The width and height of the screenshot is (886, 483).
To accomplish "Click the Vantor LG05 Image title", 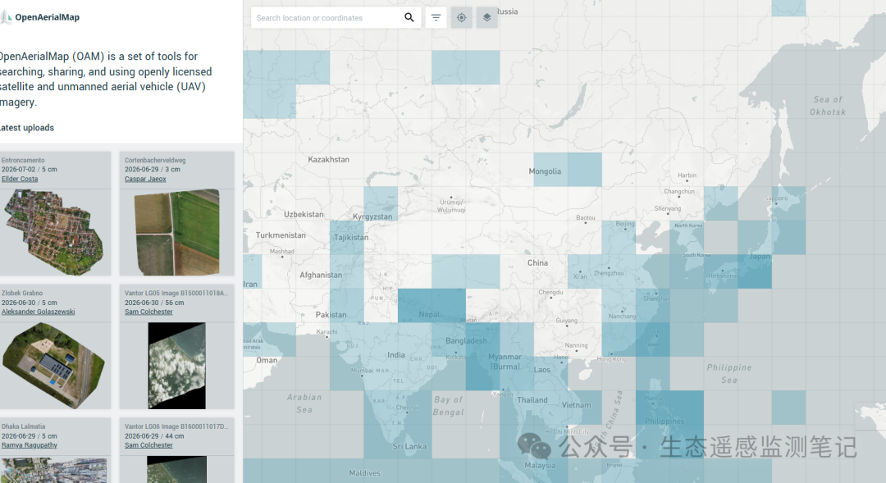I will point(176,294).
